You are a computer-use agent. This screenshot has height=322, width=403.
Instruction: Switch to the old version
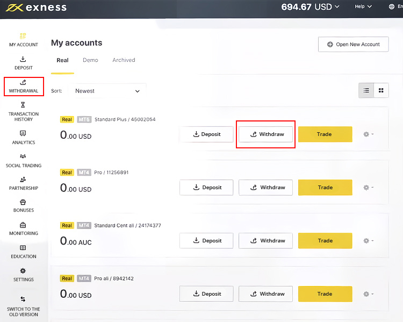point(24,306)
